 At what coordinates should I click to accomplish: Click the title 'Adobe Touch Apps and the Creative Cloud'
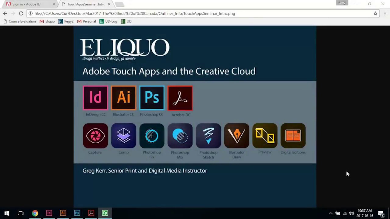pos(169,71)
